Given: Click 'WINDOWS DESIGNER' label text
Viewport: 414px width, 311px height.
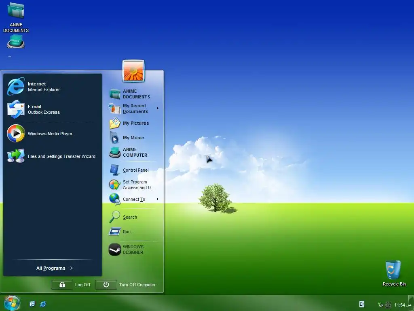Looking at the screenshot, I should click(133, 249).
